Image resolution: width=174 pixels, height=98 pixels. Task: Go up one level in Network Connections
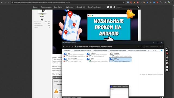point(72,47)
